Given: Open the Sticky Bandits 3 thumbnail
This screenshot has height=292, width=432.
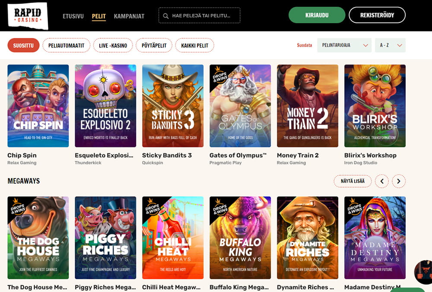Looking at the screenshot, I should (x=173, y=106).
